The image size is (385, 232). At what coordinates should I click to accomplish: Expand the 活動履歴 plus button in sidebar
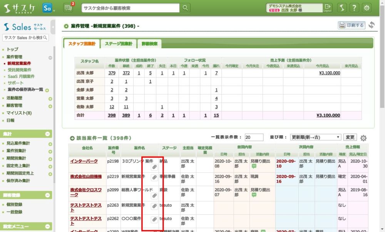50,99
